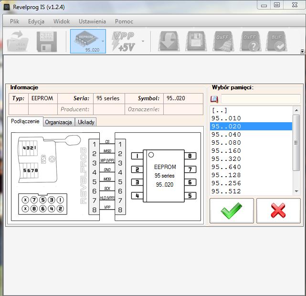
Task: Click the BUF verify checkmark icon
Action: pyautogui.click(x=276, y=41)
